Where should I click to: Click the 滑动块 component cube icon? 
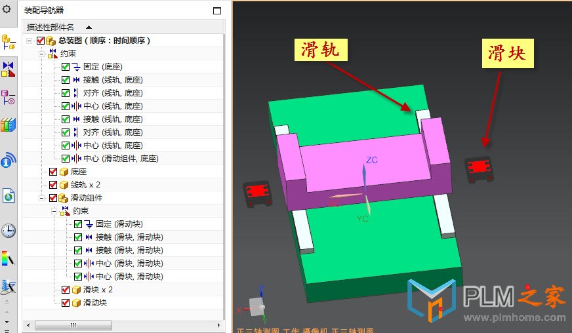[76, 303]
